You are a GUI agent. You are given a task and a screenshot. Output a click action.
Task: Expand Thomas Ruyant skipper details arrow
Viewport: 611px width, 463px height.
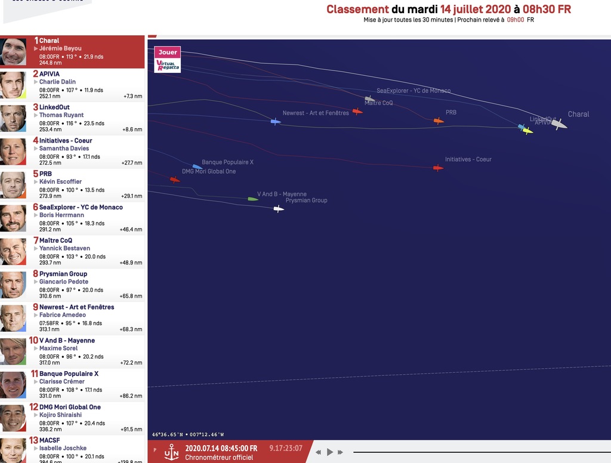coord(36,115)
